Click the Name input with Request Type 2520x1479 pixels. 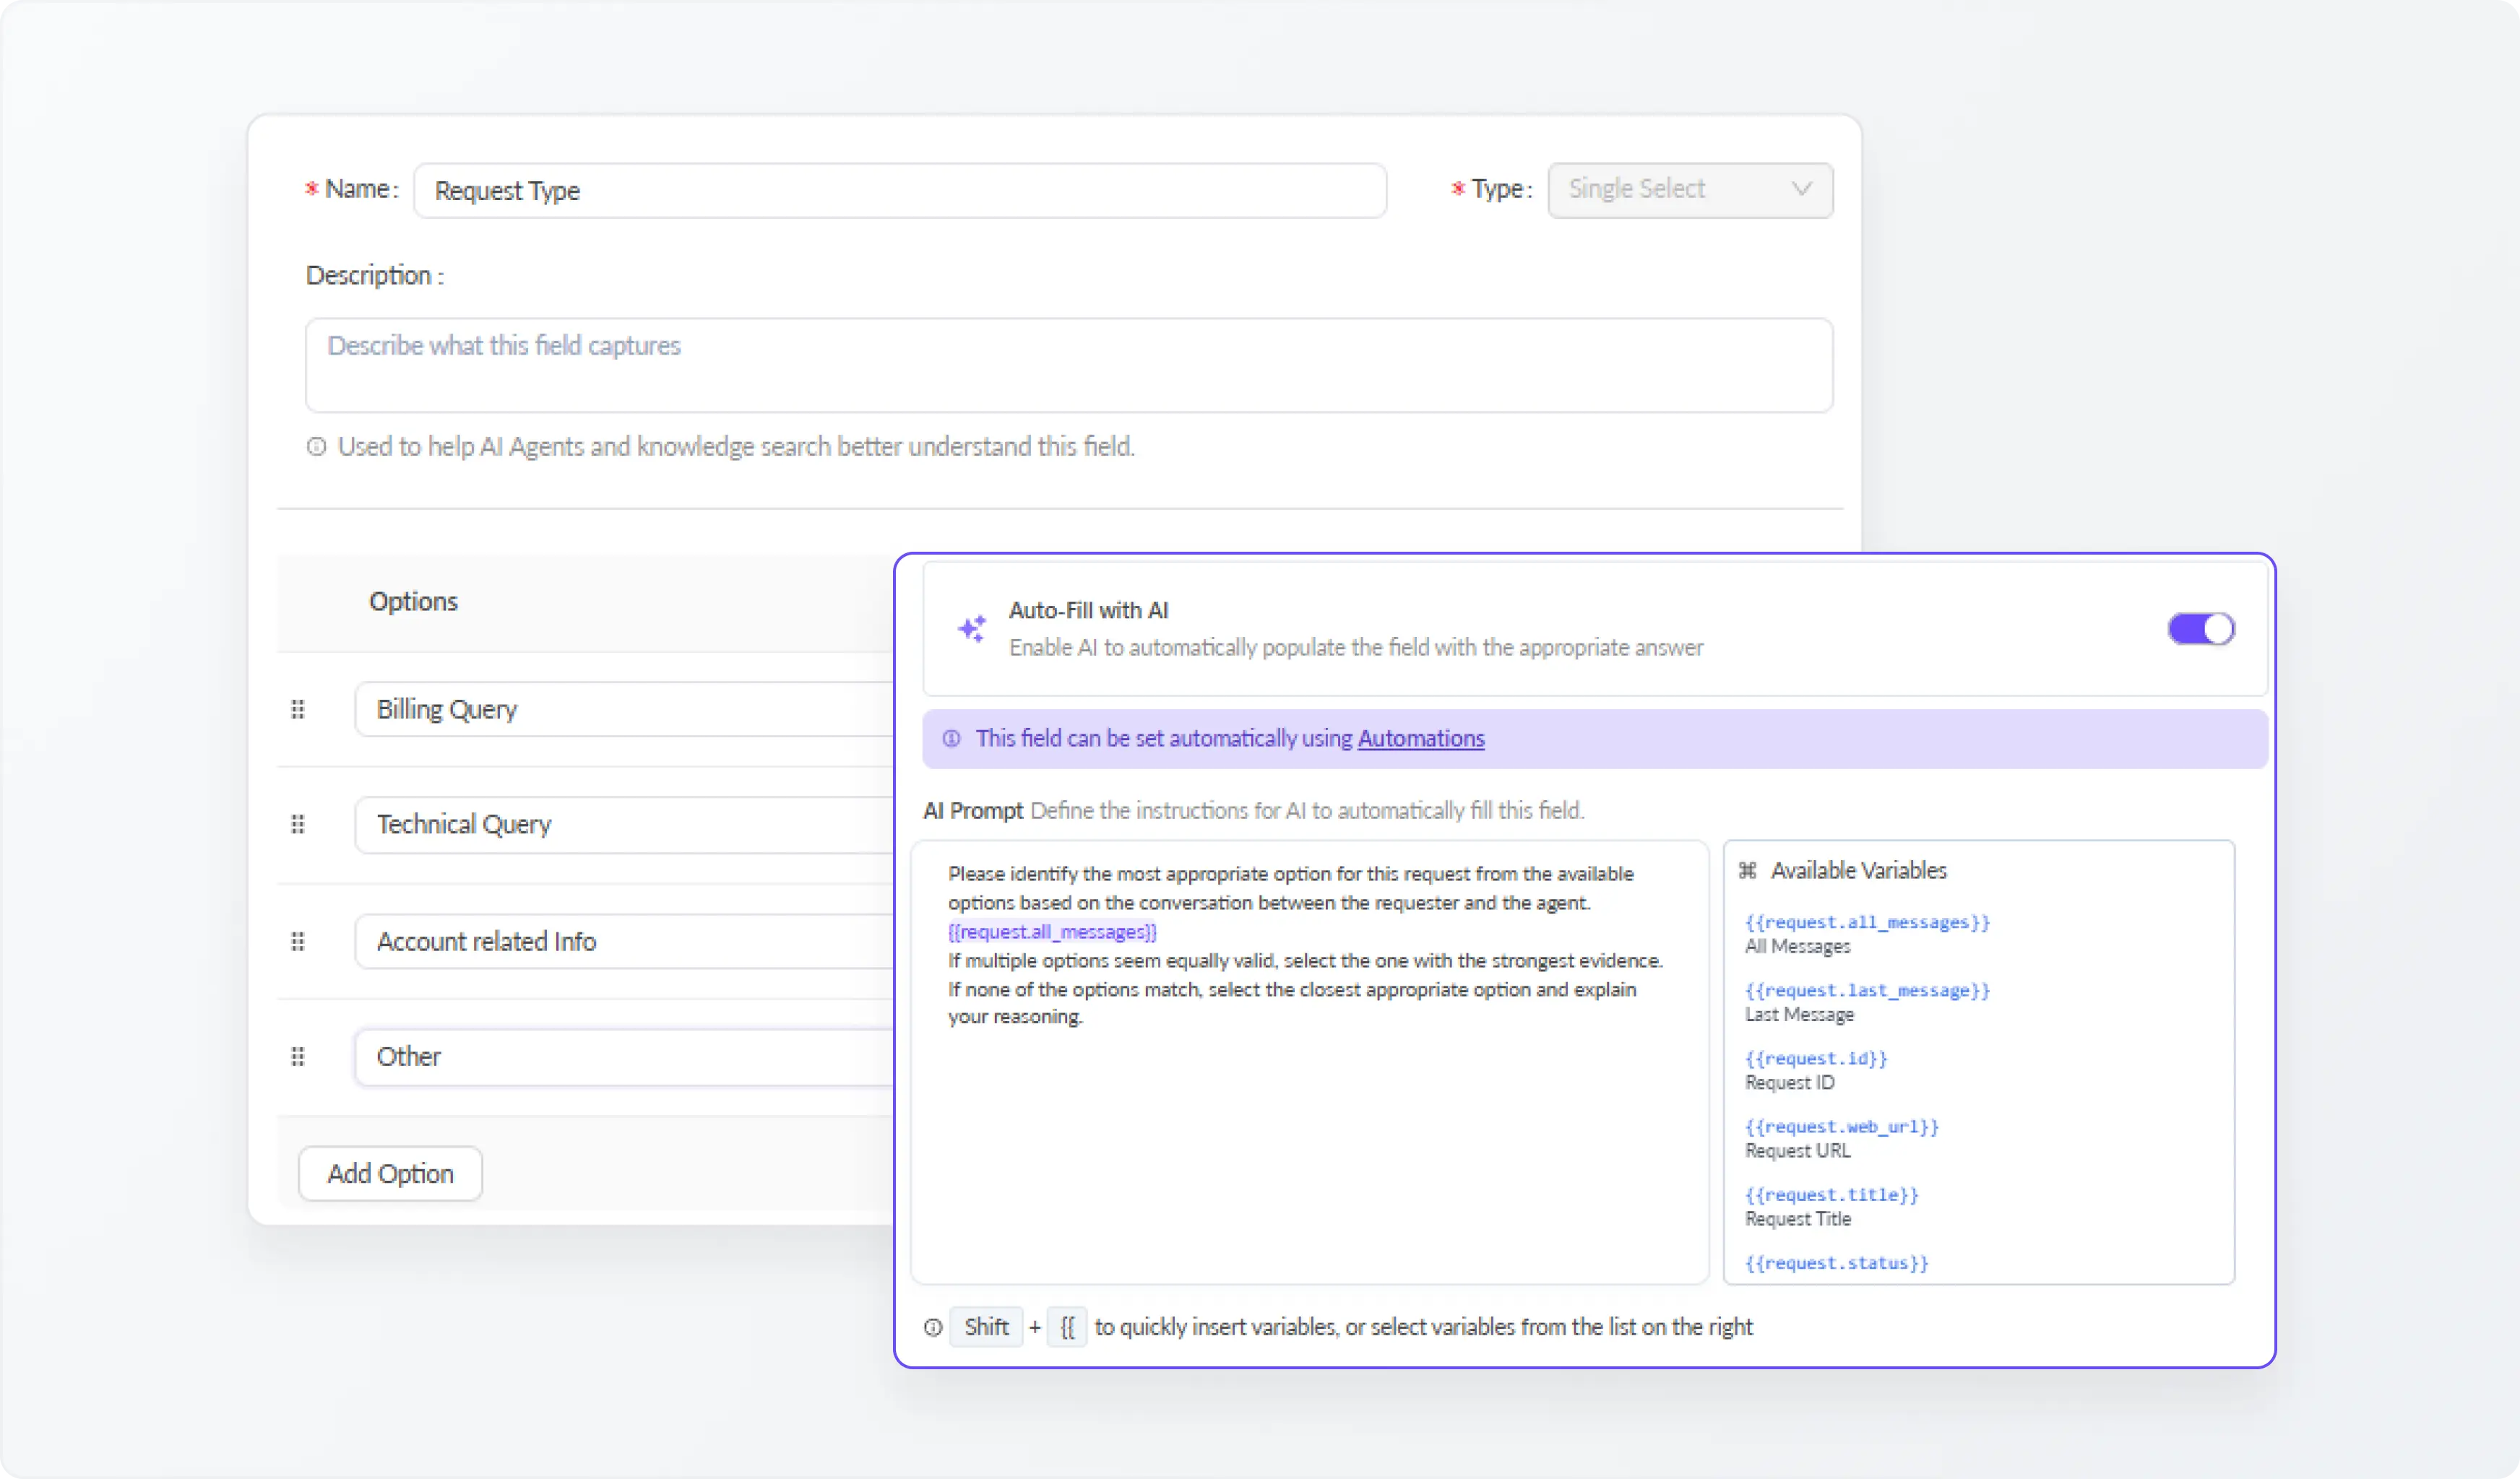tap(900, 190)
